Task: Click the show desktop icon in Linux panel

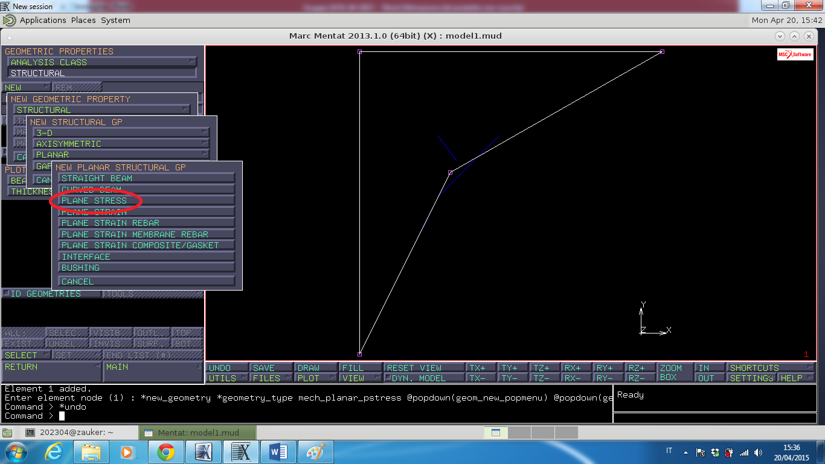Action: 7,433
